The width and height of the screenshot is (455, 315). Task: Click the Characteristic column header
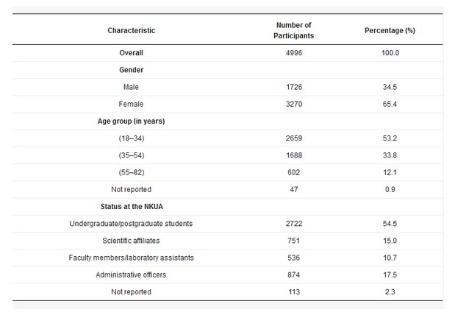tap(132, 30)
